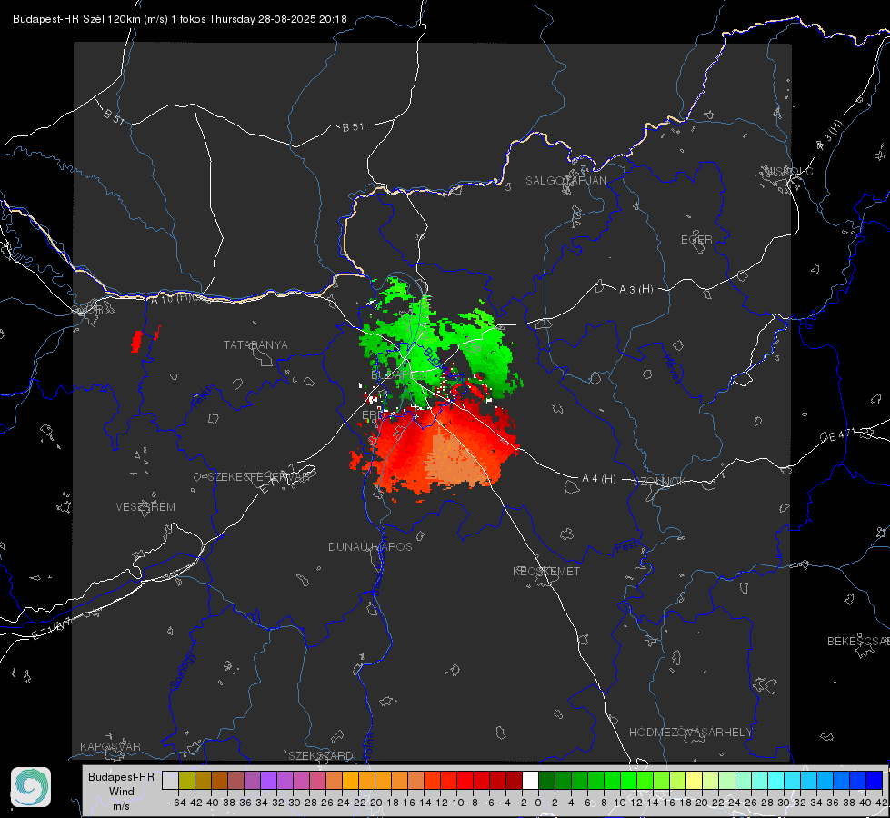Click the BUDAPEST city label
This screenshot has height=818, width=890.
(398, 375)
